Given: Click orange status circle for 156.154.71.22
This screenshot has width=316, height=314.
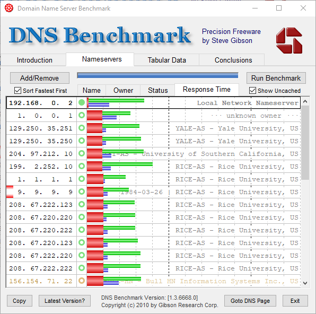Looking at the screenshot, I should [x=82, y=281].
